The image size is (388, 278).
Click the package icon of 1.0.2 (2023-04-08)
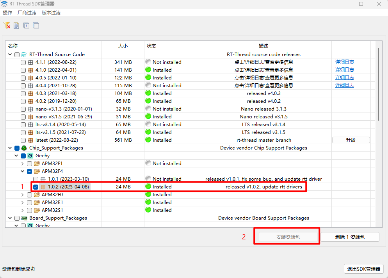click(x=43, y=187)
